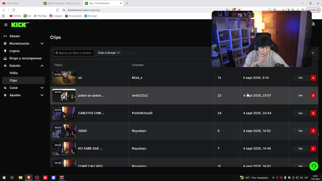Click the date 5 sept 2025, 5:14

pyautogui.click(x=256, y=78)
